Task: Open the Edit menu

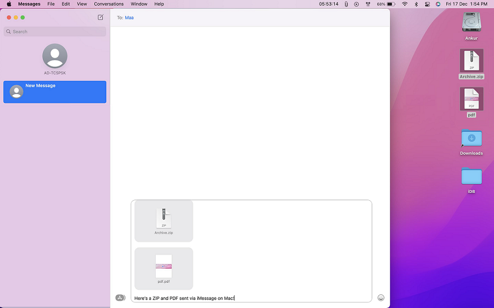Action: click(x=66, y=4)
